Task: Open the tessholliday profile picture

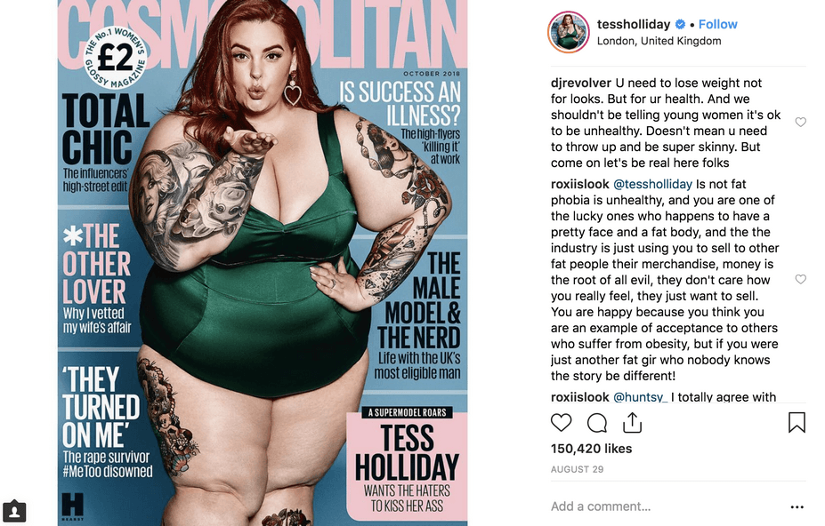Action: point(568,32)
